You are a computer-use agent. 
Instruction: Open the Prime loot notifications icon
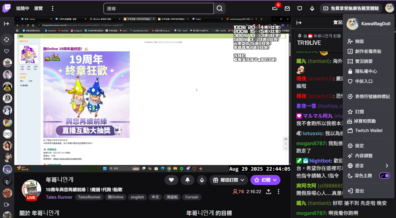click(x=275, y=8)
